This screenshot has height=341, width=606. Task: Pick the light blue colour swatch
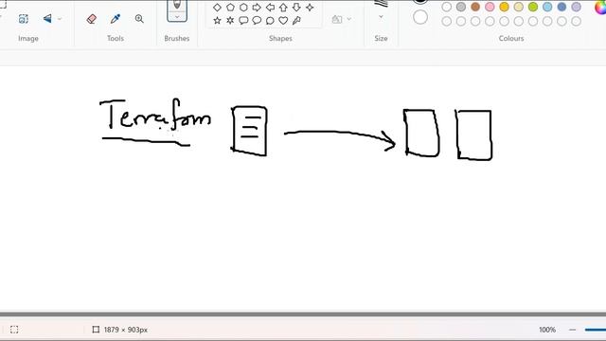point(547,7)
